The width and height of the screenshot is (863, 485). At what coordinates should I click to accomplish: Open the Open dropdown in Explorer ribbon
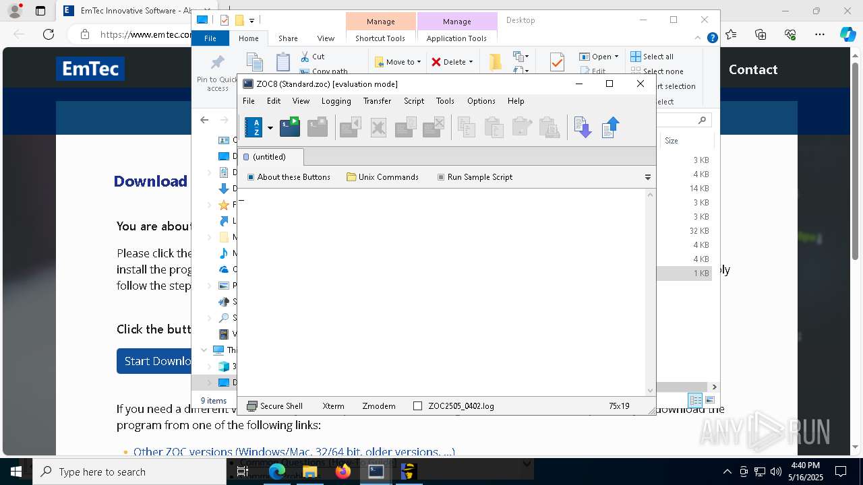click(599, 57)
